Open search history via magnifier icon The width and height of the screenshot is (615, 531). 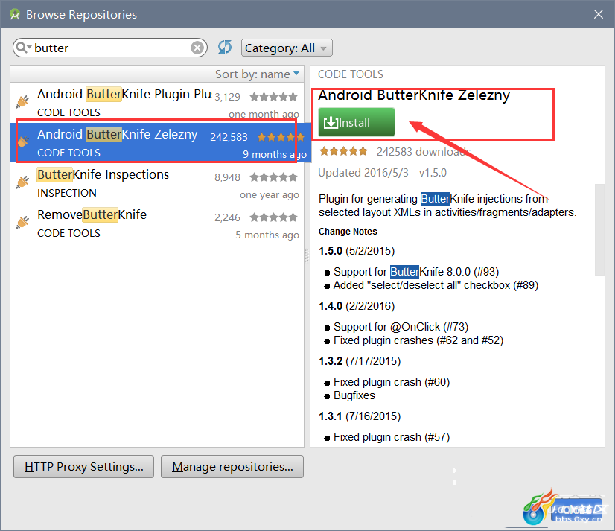point(23,48)
